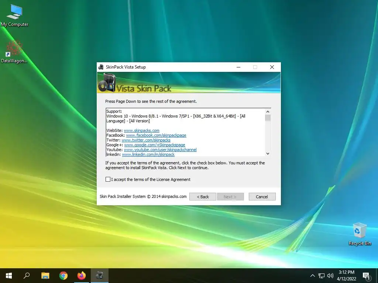
Task: Click the agreement scrollbar thumb
Action: (268, 118)
